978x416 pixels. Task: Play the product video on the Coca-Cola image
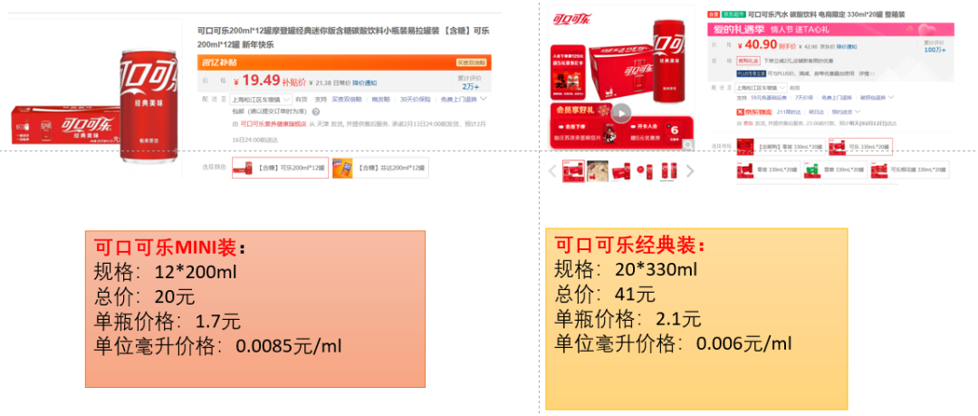[x=620, y=113]
